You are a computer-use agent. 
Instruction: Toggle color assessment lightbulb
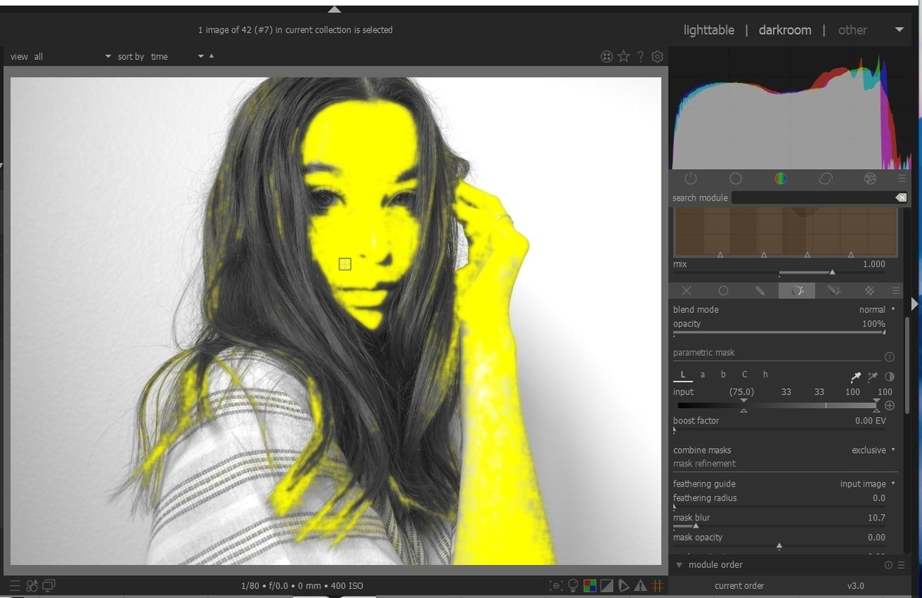[573, 586]
